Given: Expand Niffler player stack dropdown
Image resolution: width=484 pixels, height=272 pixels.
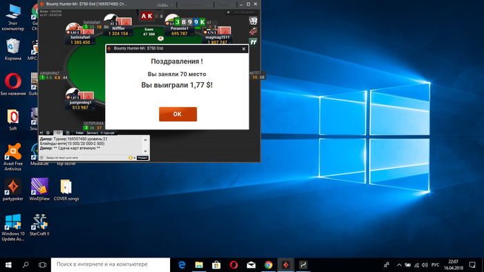Looking at the screenshot, I should tap(131, 34).
